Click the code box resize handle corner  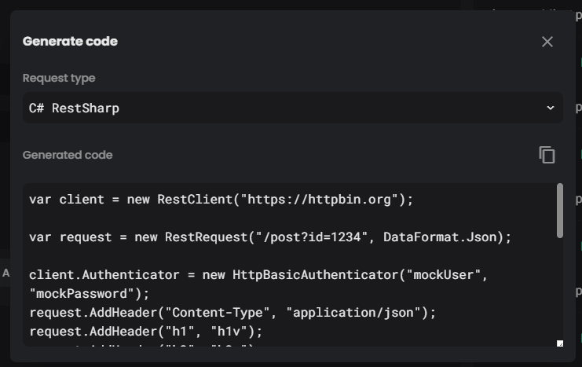(560, 343)
